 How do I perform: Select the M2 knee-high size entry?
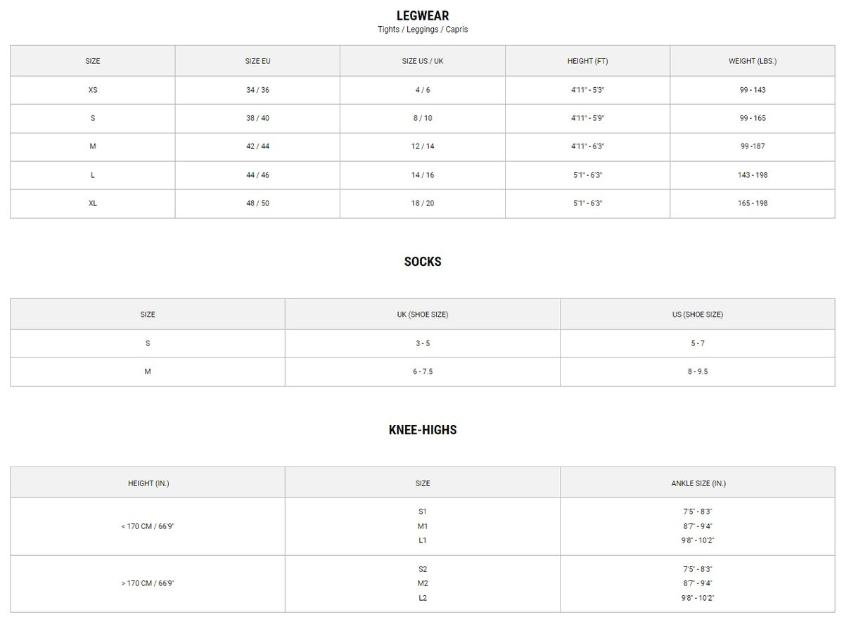tap(423, 583)
